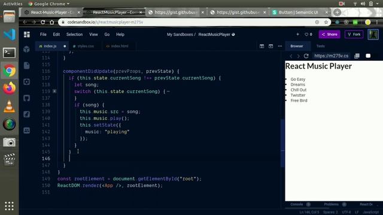Viewport: 383px width, 215px height.
Task: Switch to the index.html editor tab
Action: [x=119, y=46]
